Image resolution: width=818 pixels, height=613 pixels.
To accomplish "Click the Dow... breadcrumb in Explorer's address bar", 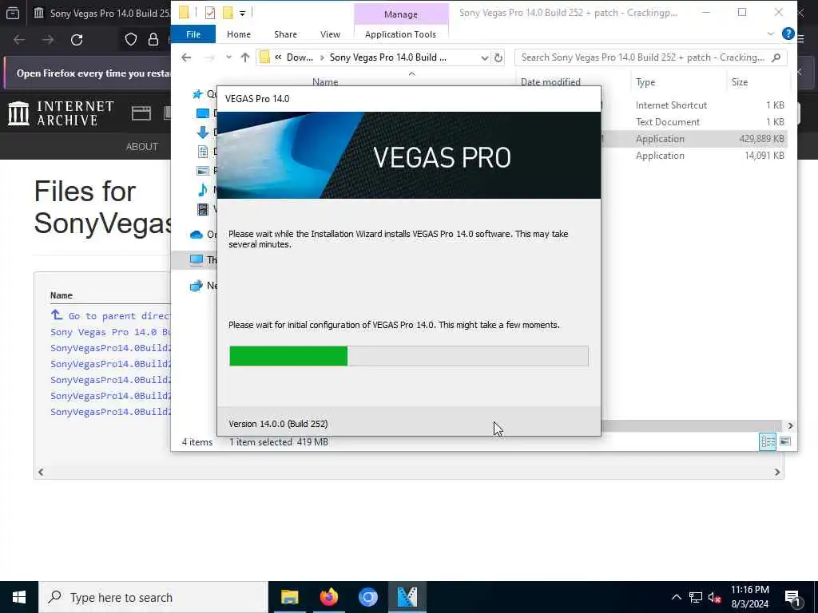I will point(300,57).
